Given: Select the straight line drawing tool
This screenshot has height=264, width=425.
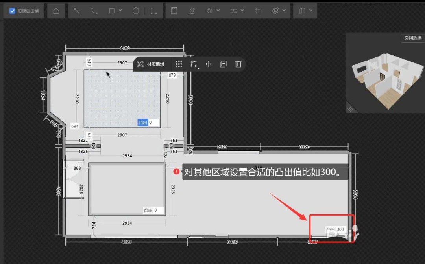Looking at the screenshot, I should [x=76, y=11].
